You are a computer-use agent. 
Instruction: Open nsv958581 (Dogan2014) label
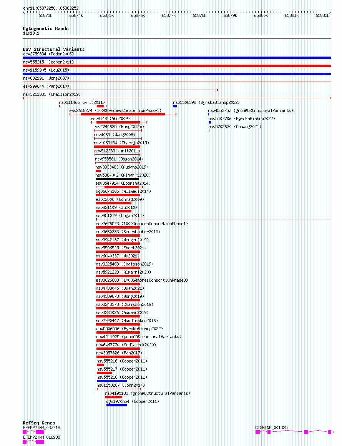click(119, 159)
